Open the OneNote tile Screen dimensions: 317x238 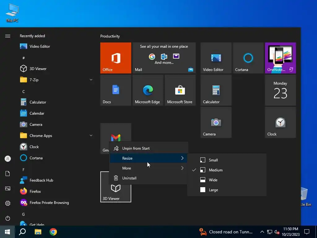tap(280, 58)
